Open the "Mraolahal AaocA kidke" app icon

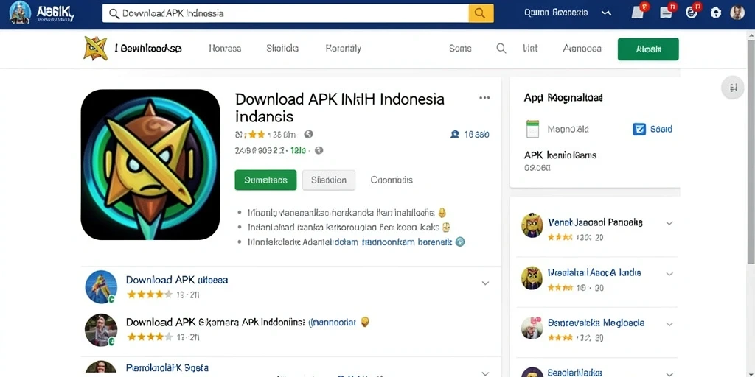coord(532,278)
